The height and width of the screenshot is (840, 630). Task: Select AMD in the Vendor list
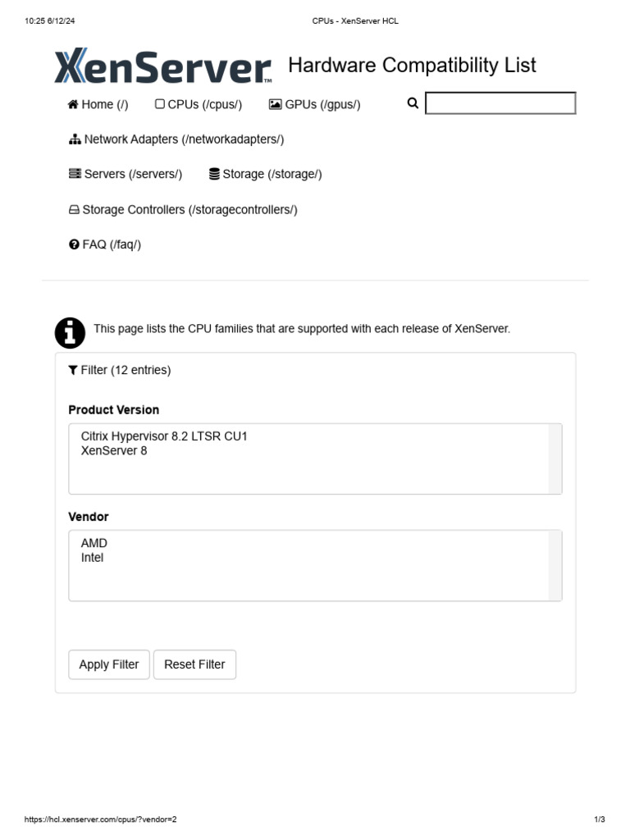pos(94,543)
